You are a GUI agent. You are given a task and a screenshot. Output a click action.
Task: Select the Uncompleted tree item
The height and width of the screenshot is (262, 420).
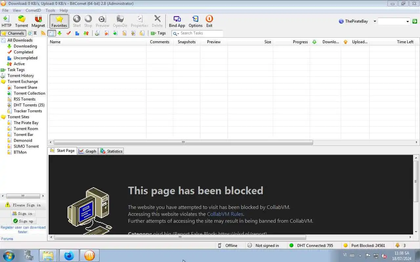point(26,58)
